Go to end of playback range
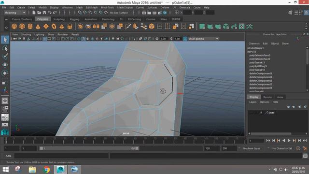This screenshot has height=174, width=309. 305,141
